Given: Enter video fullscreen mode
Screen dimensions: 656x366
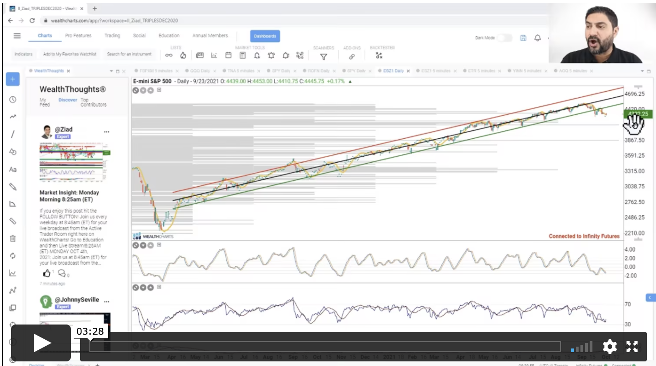Looking at the screenshot, I should pos(632,347).
